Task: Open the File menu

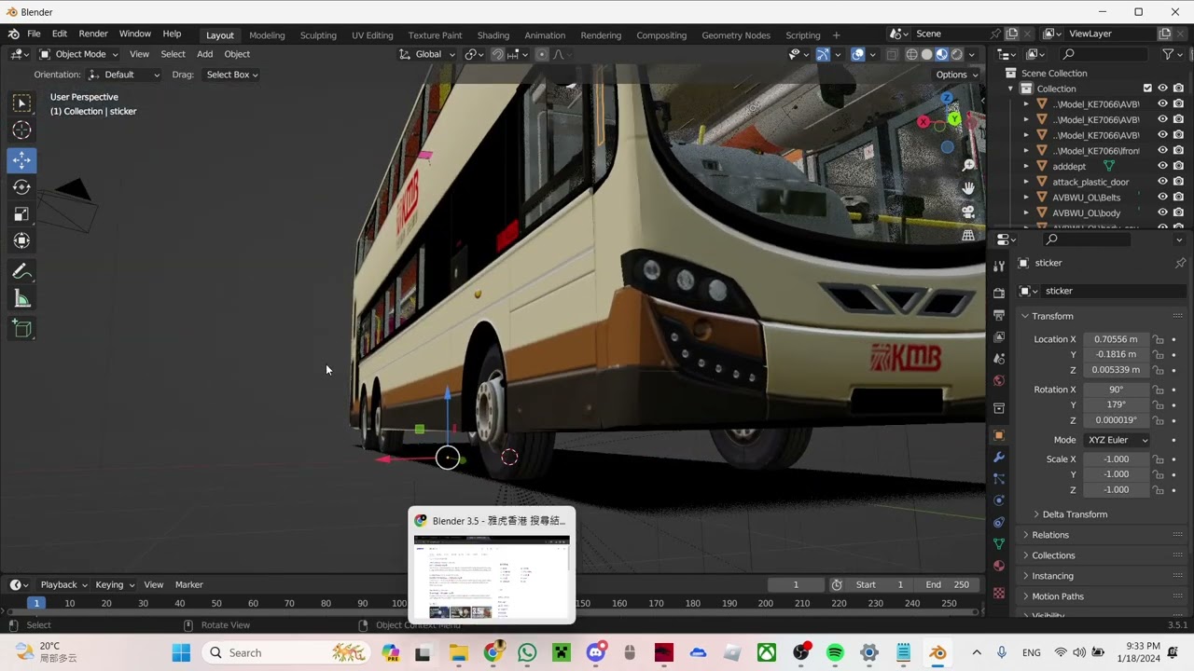Action: (x=34, y=34)
